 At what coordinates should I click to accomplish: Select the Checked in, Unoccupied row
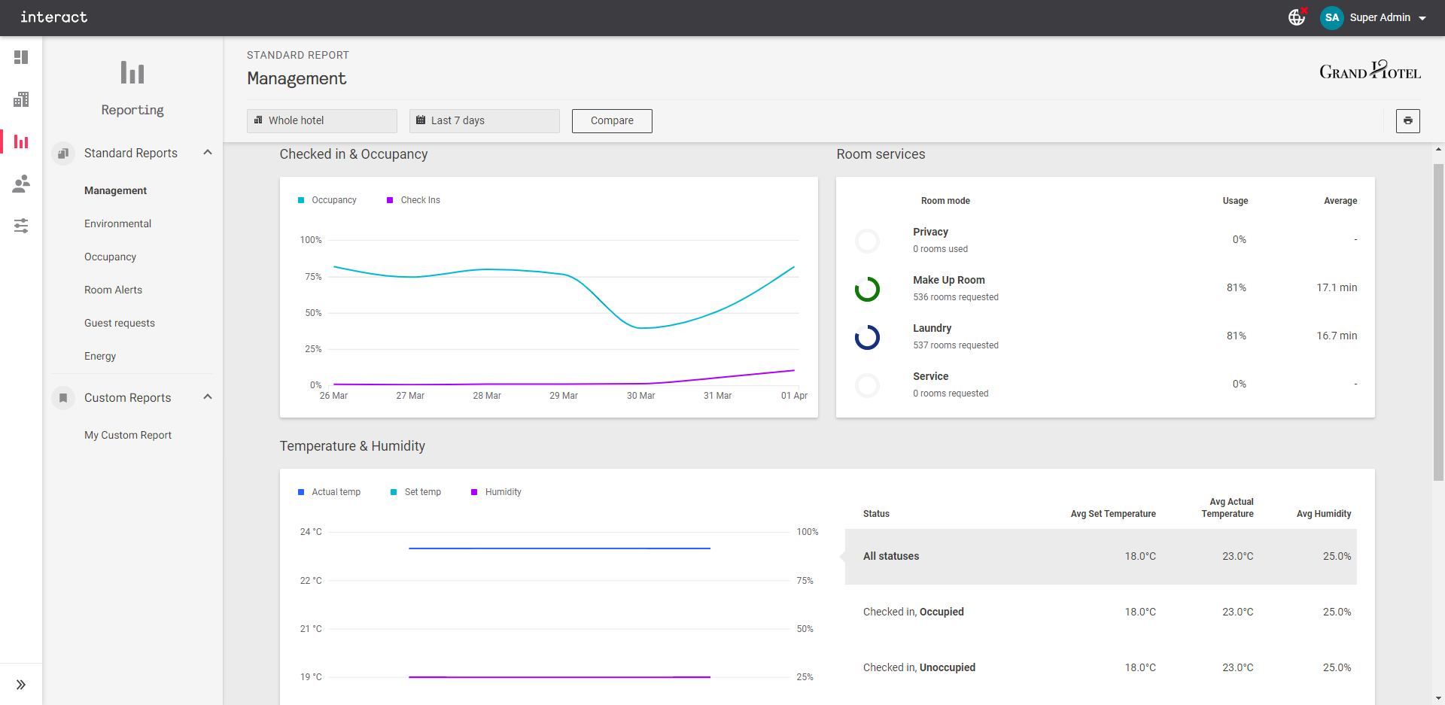pos(1101,668)
